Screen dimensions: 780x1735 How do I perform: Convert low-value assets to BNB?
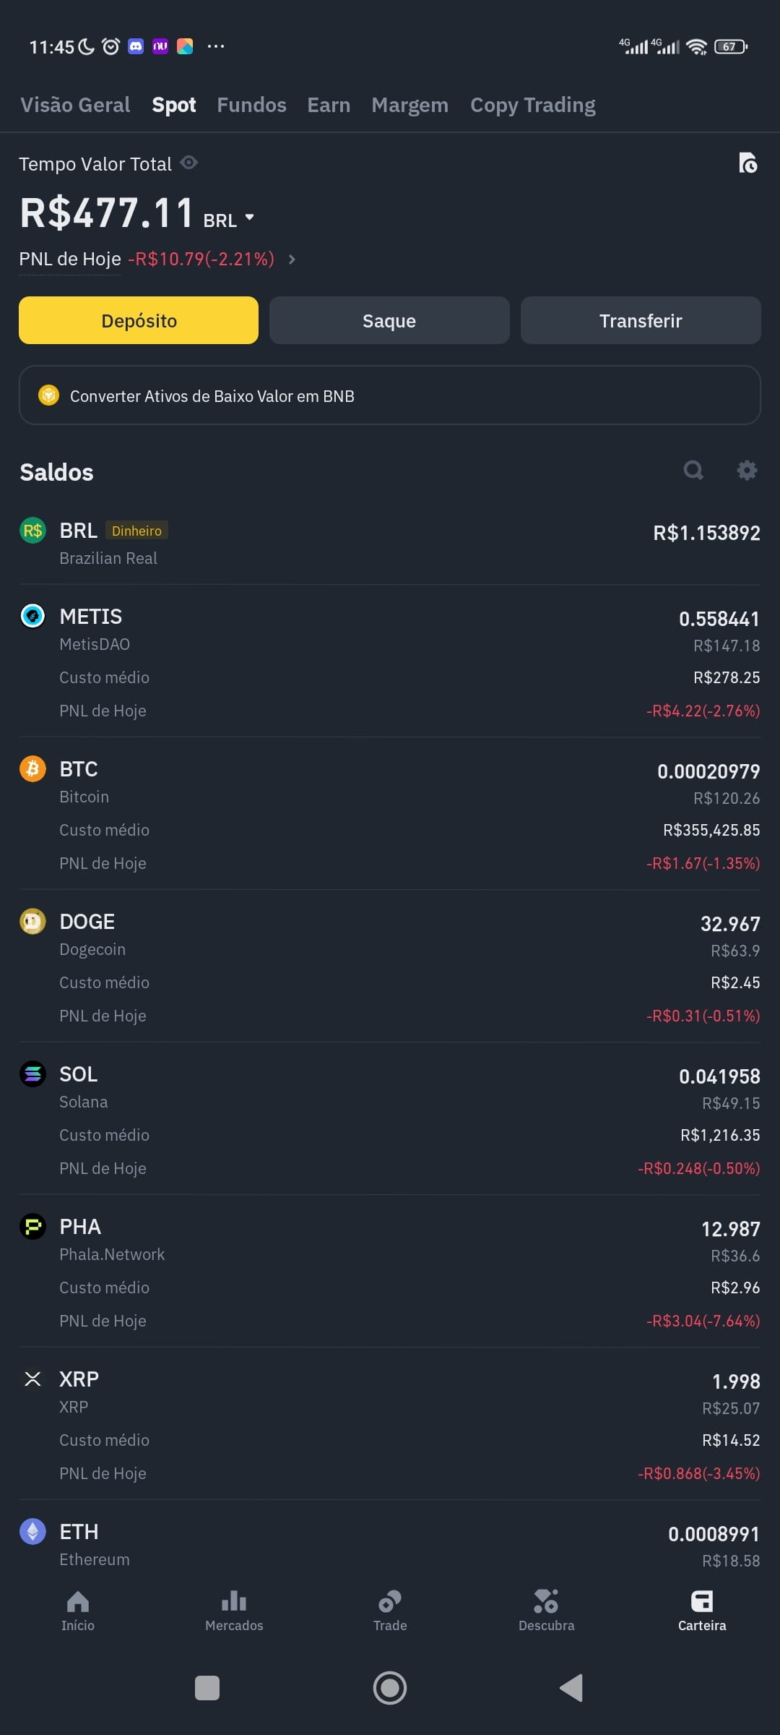[390, 395]
